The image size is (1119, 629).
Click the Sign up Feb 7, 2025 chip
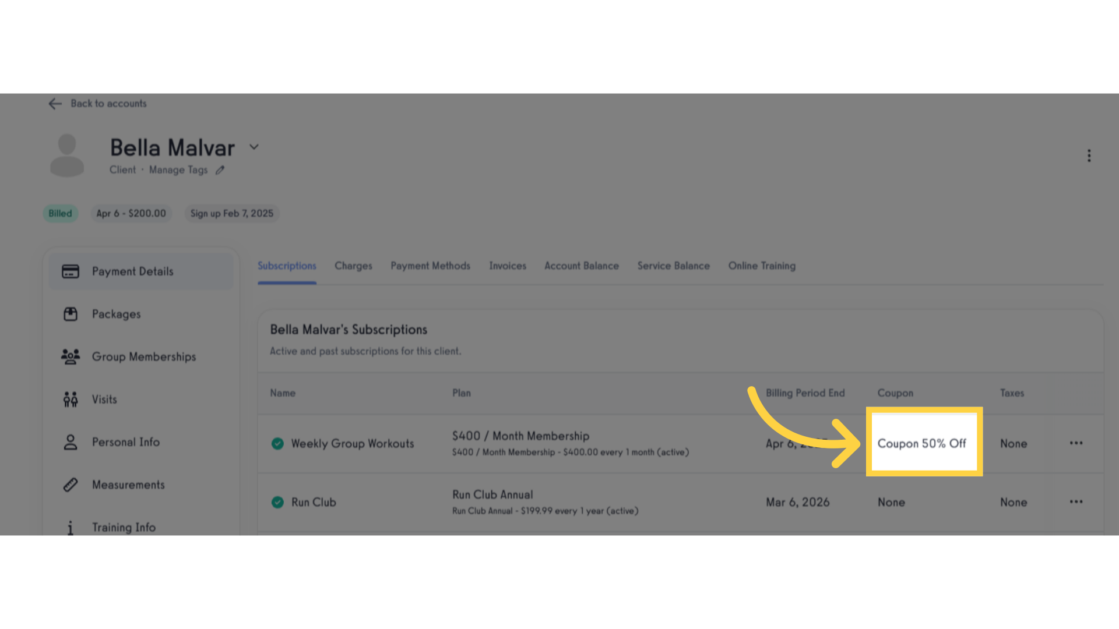click(232, 213)
